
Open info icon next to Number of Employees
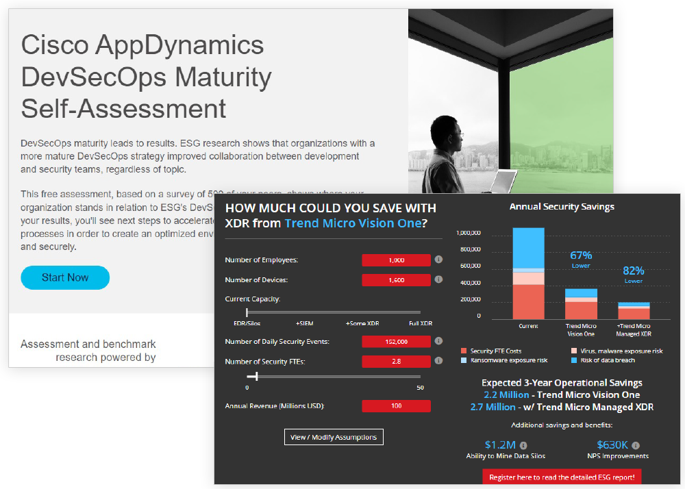(438, 260)
